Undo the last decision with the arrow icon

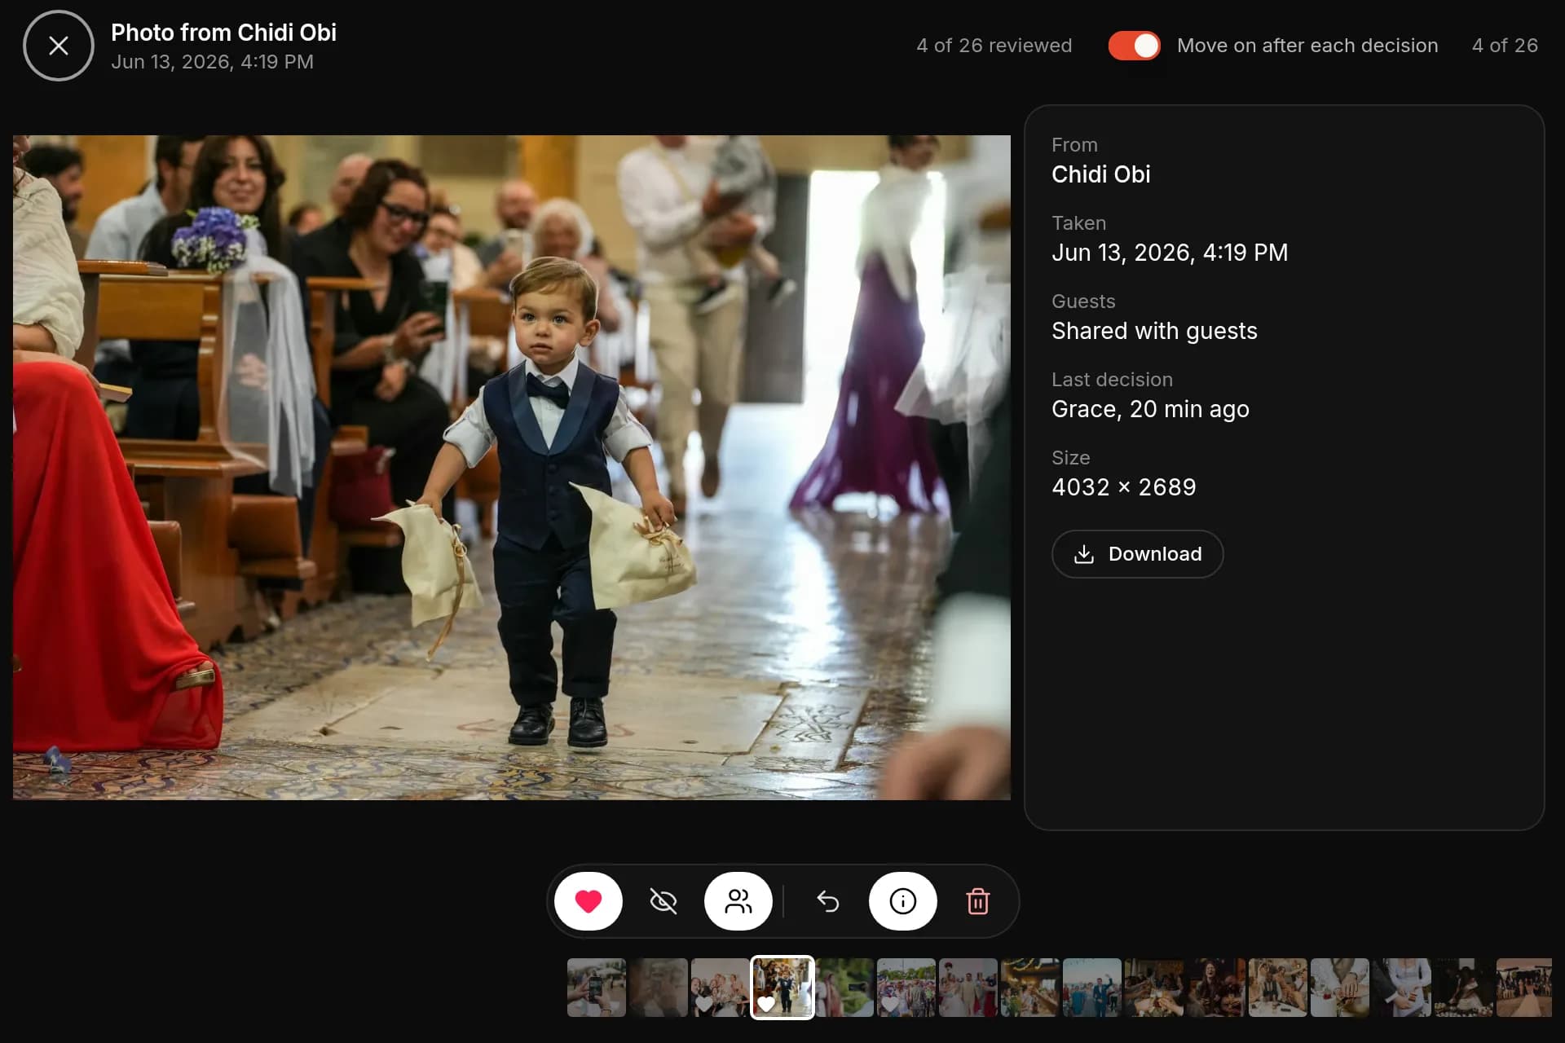(x=827, y=901)
